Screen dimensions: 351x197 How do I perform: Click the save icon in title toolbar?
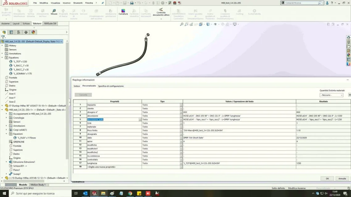tap(125, 3)
